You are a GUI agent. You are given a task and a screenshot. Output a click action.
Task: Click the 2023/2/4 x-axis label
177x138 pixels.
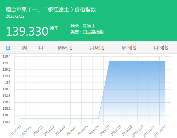tap(71, 130)
